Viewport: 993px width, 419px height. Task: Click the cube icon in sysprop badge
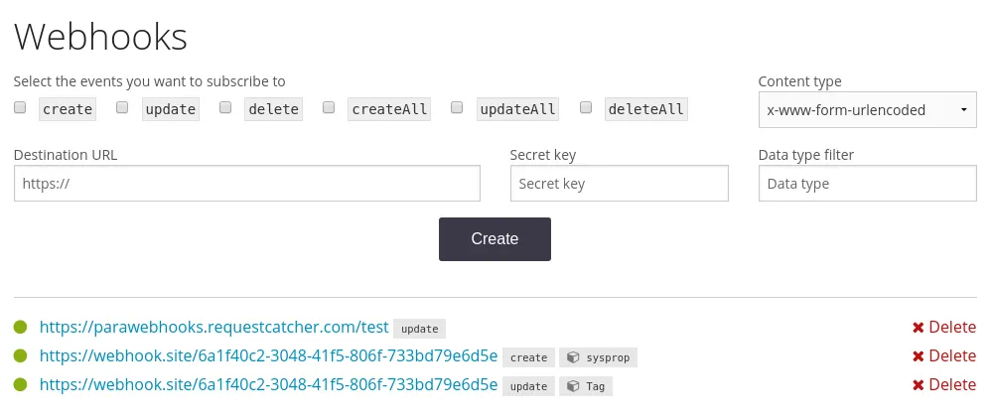573,357
